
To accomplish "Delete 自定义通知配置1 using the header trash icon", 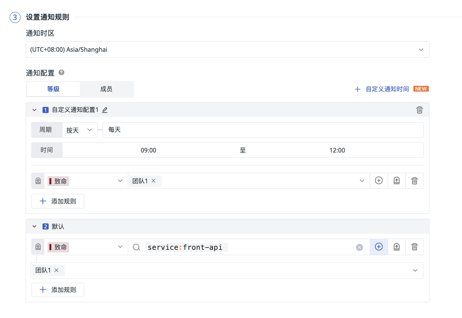I will [419, 110].
